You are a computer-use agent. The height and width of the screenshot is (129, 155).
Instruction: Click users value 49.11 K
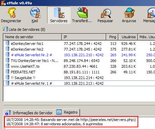tap(129, 72)
